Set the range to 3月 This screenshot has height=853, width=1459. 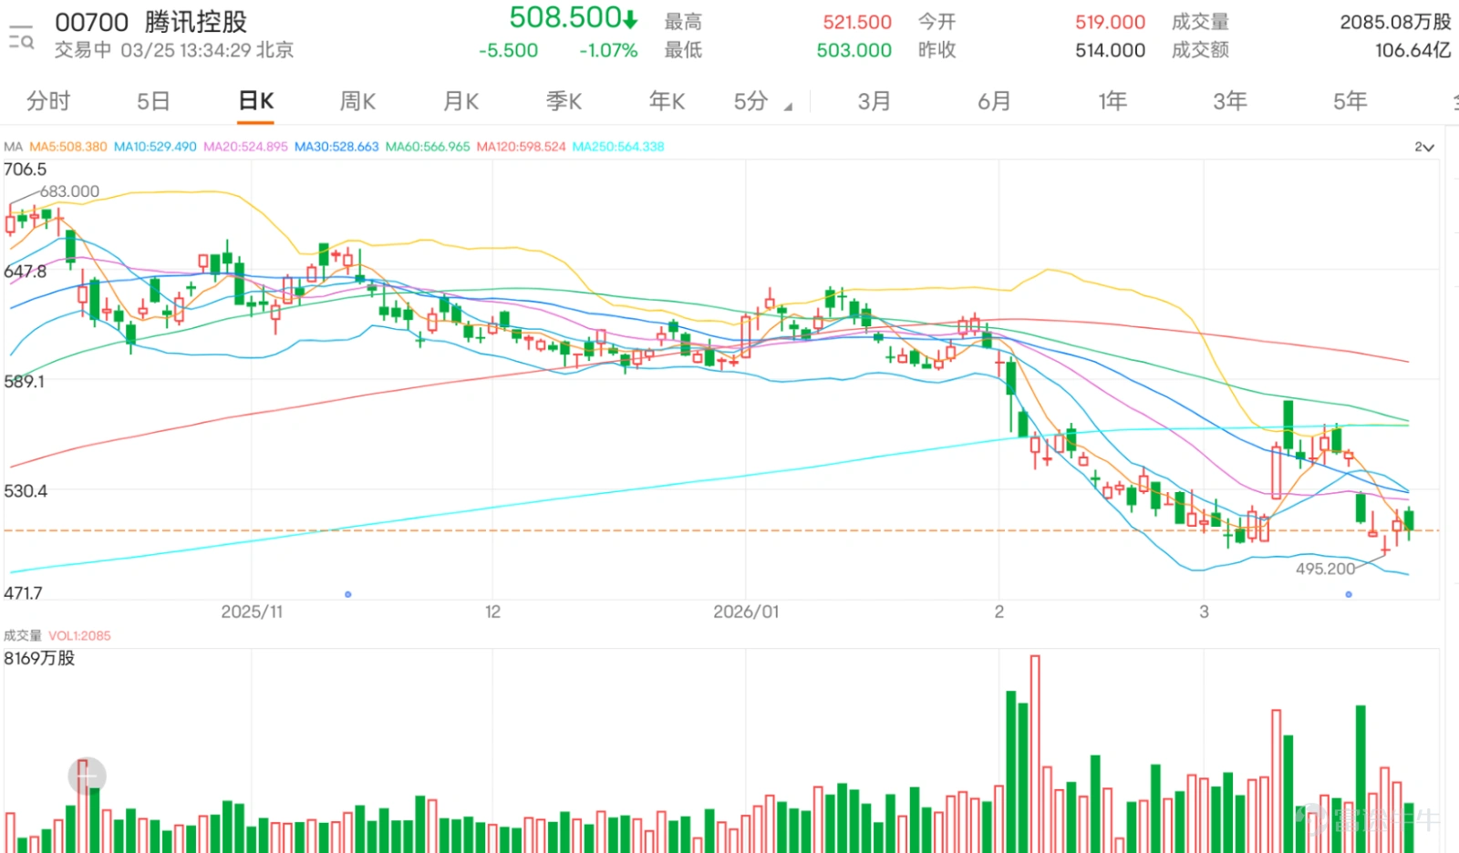coord(874,101)
